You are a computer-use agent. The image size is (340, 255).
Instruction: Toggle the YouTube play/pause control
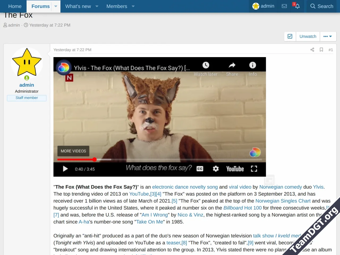pos(65,169)
